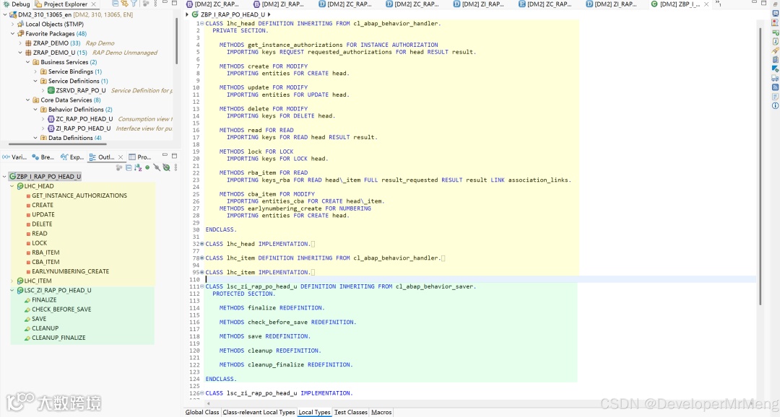
Task: Select ZSRVD_RAP_PO_U service definition
Action: tap(81, 90)
